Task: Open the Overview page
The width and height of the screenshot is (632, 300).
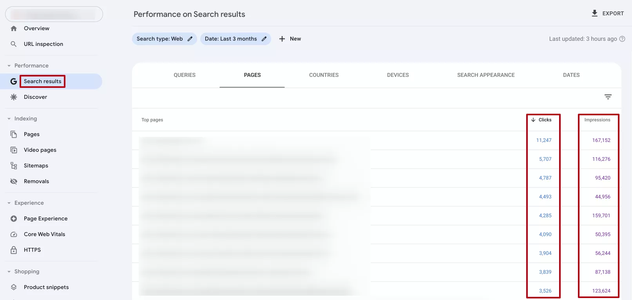Action: pos(36,29)
